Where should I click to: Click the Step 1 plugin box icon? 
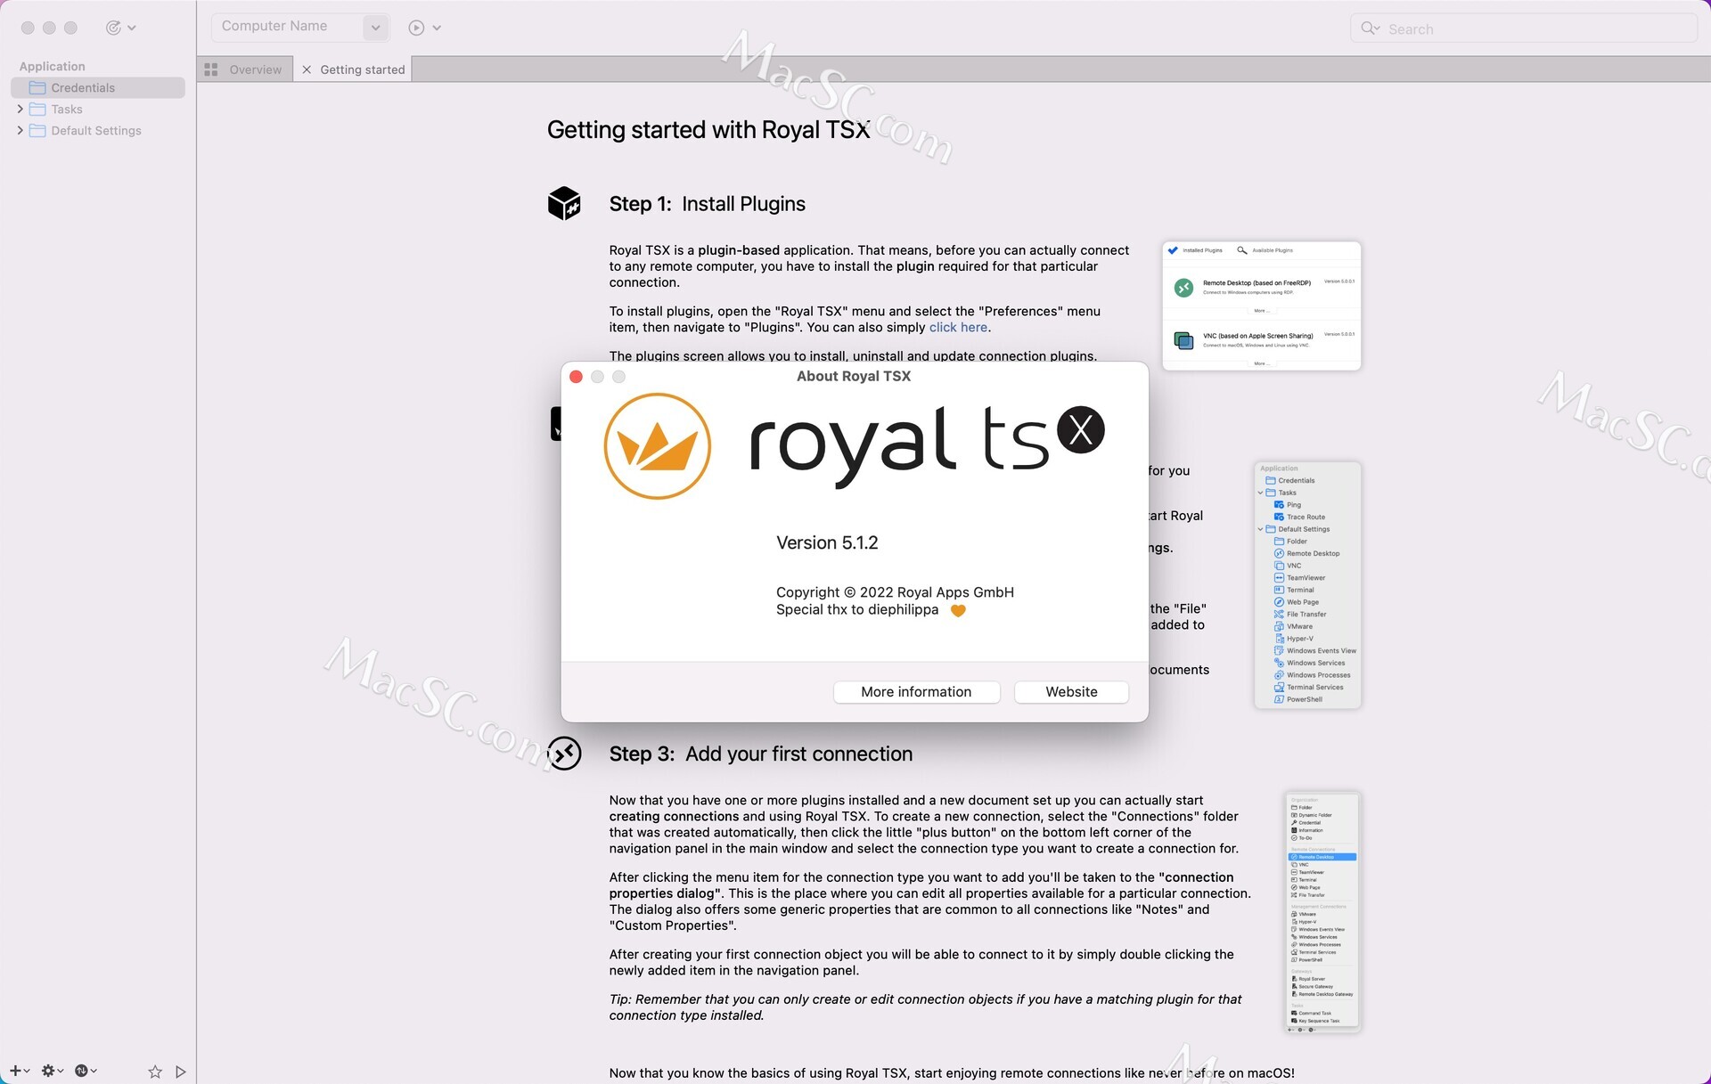pos(564,203)
